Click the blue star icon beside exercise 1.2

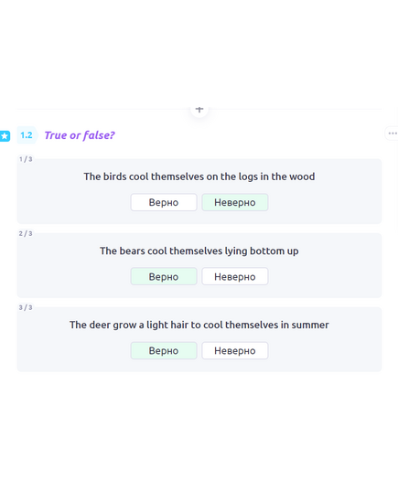click(x=5, y=136)
